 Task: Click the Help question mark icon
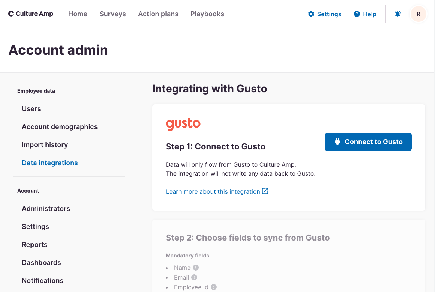(x=357, y=14)
